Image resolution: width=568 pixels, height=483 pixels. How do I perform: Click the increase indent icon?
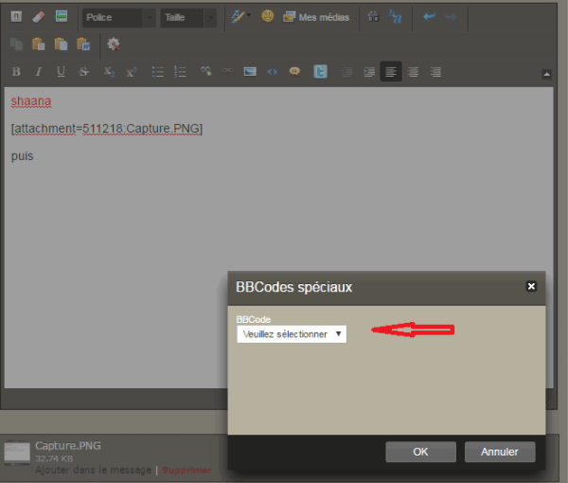pyautogui.click(x=369, y=72)
